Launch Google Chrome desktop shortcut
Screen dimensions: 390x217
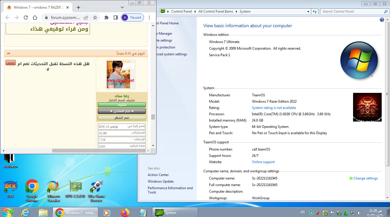pyautogui.click(x=32, y=190)
